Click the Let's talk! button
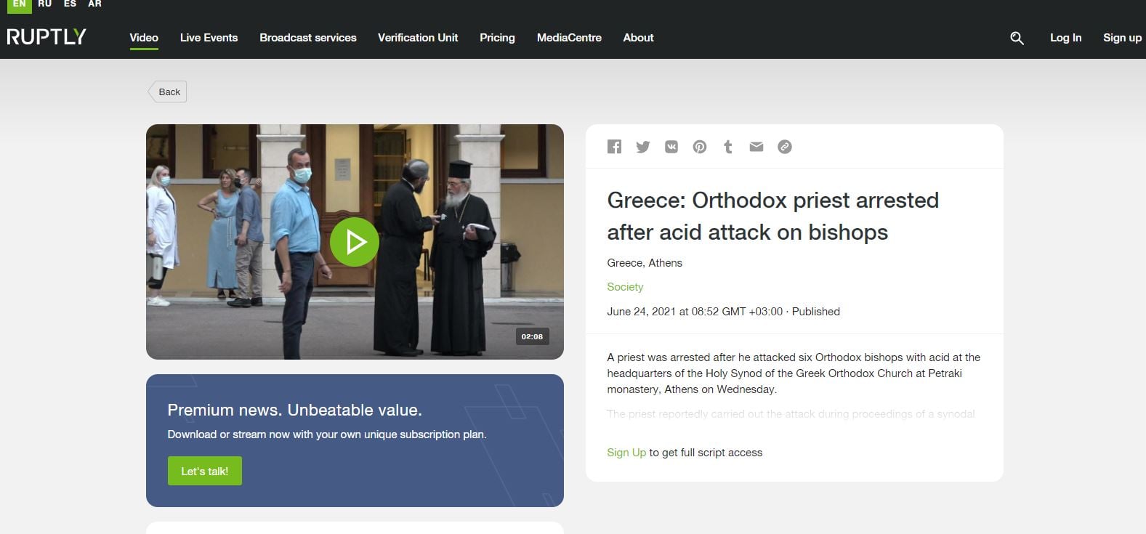Image resolution: width=1146 pixels, height=534 pixels. (204, 471)
